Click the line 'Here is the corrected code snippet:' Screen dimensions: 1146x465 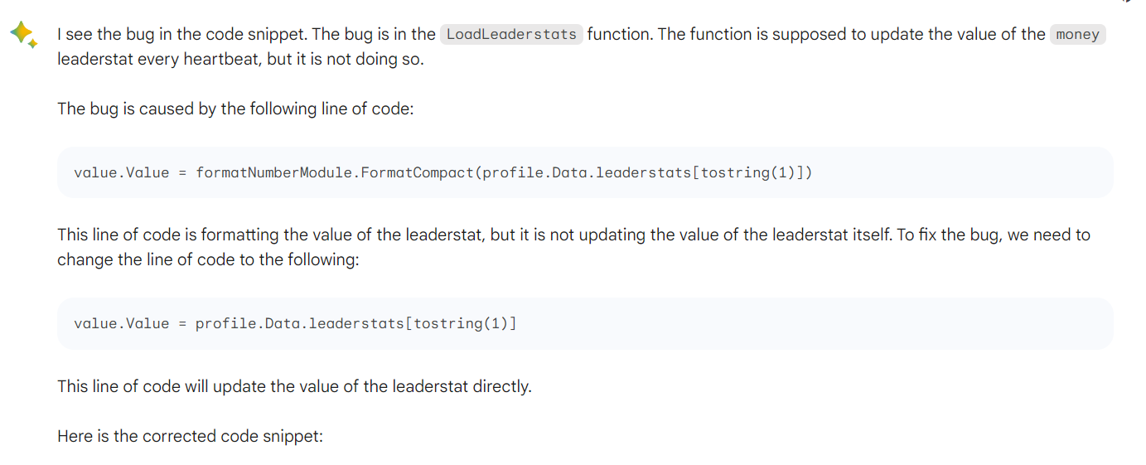(x=190, y=435)
